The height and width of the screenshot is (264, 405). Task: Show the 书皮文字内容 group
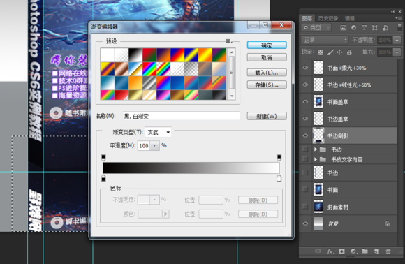coord(305,159)
